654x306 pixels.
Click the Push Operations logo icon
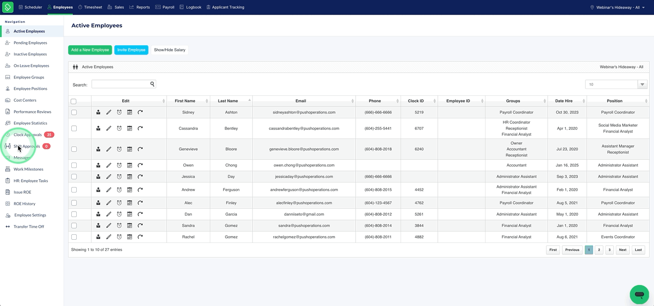pos(8,7)
